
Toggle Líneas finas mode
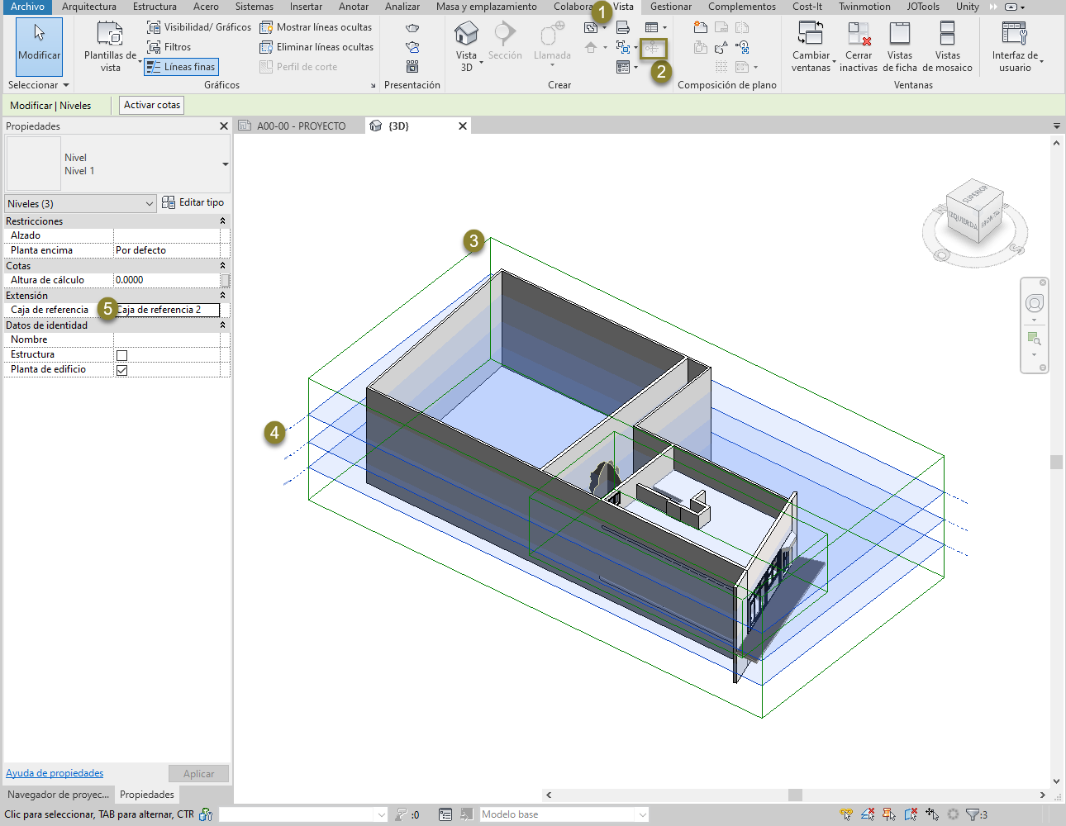tap(181, 67)
